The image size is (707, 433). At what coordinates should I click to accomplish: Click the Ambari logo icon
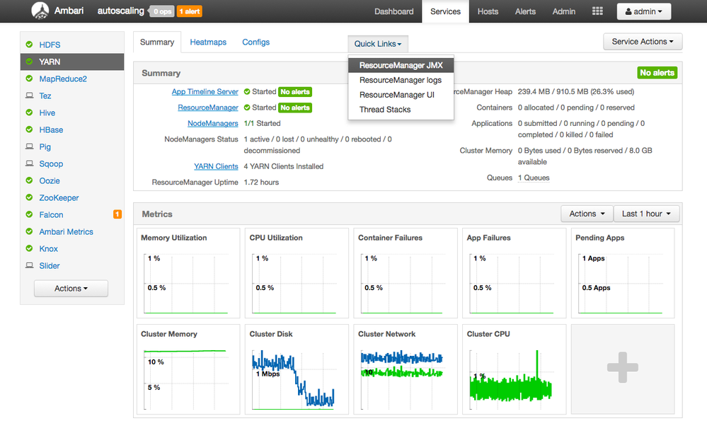point(41,11)
